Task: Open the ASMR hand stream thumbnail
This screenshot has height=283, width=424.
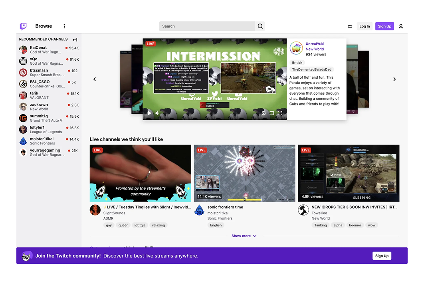Action: (141, 173)
